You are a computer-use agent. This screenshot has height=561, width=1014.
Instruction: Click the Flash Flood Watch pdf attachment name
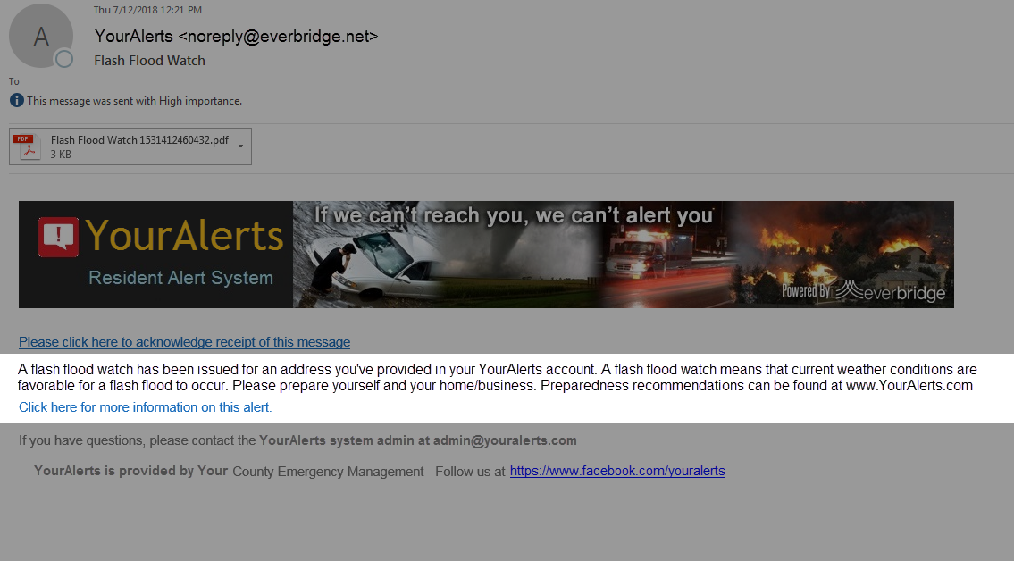139,140
